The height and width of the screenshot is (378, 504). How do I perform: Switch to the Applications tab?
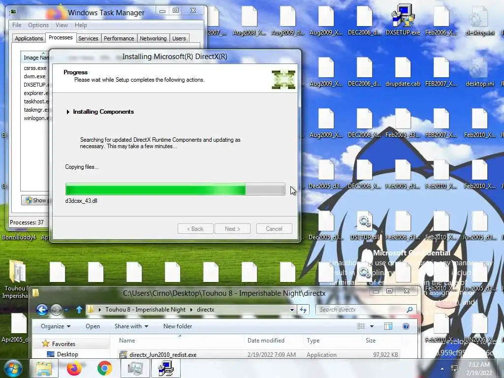tap(29, 38)
